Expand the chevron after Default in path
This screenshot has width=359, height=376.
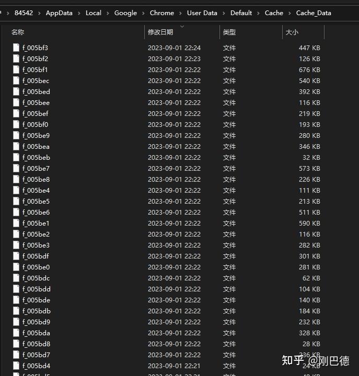tap(259, 13)
